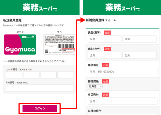Click the fourth card number box

click(x=66, y=75)
